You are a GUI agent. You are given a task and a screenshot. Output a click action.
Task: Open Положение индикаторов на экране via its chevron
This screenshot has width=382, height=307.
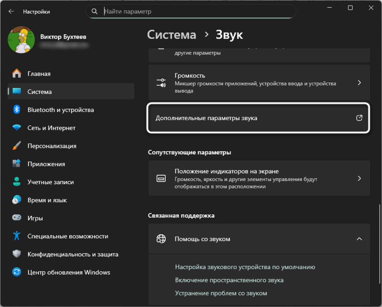pos(360,178)
